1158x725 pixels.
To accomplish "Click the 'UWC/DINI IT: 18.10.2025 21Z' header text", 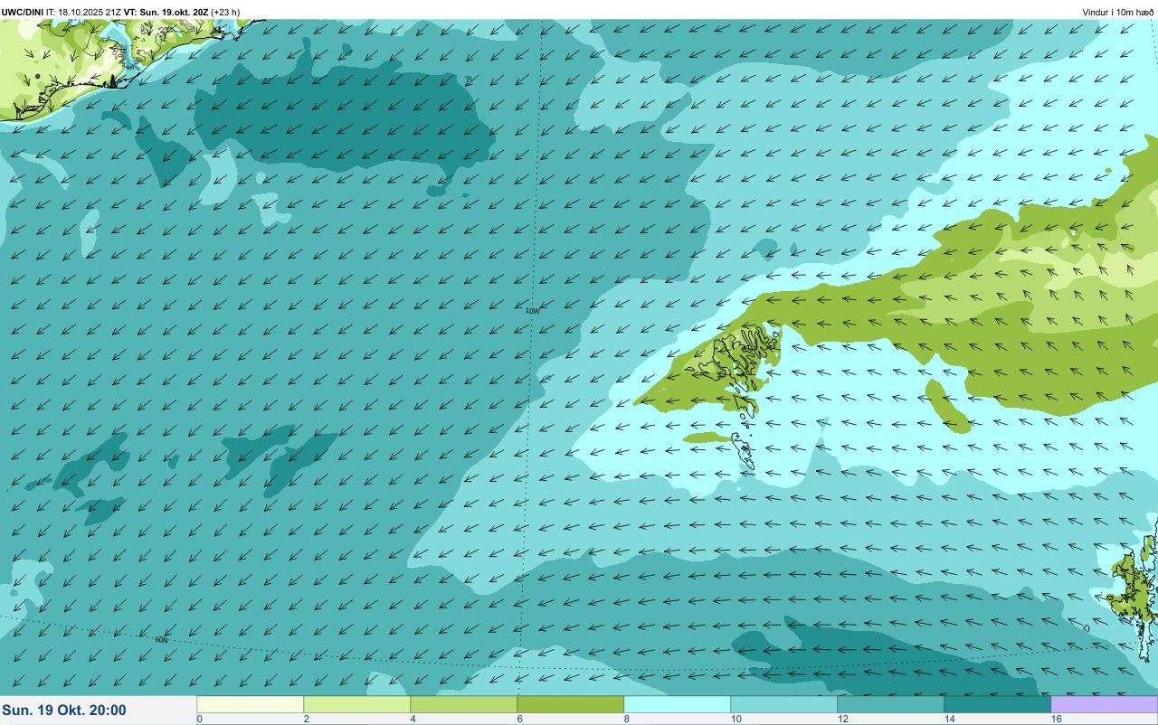I will click(62, 12).
